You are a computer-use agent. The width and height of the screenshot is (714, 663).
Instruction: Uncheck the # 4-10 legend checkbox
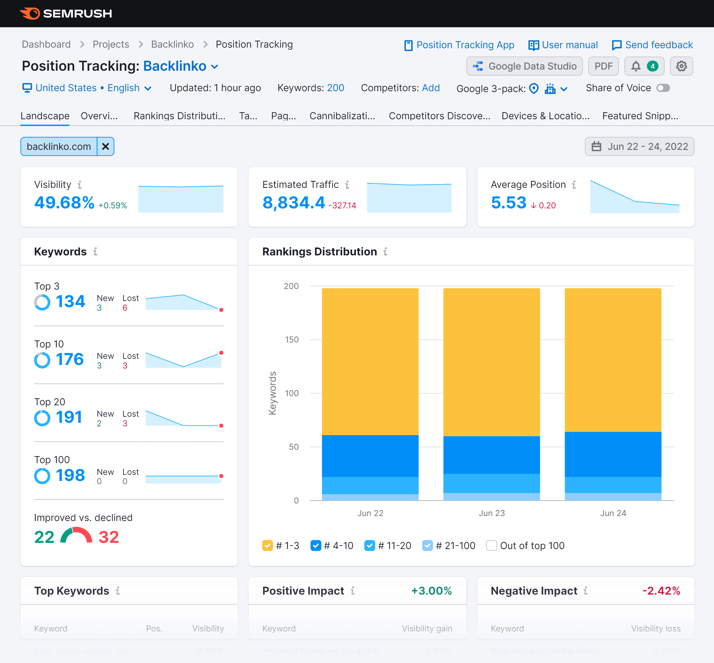[316, 546]
